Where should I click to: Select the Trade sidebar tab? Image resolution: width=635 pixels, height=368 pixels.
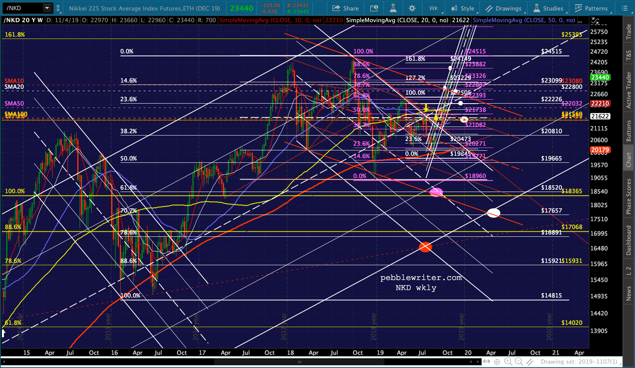coord(628,32)
